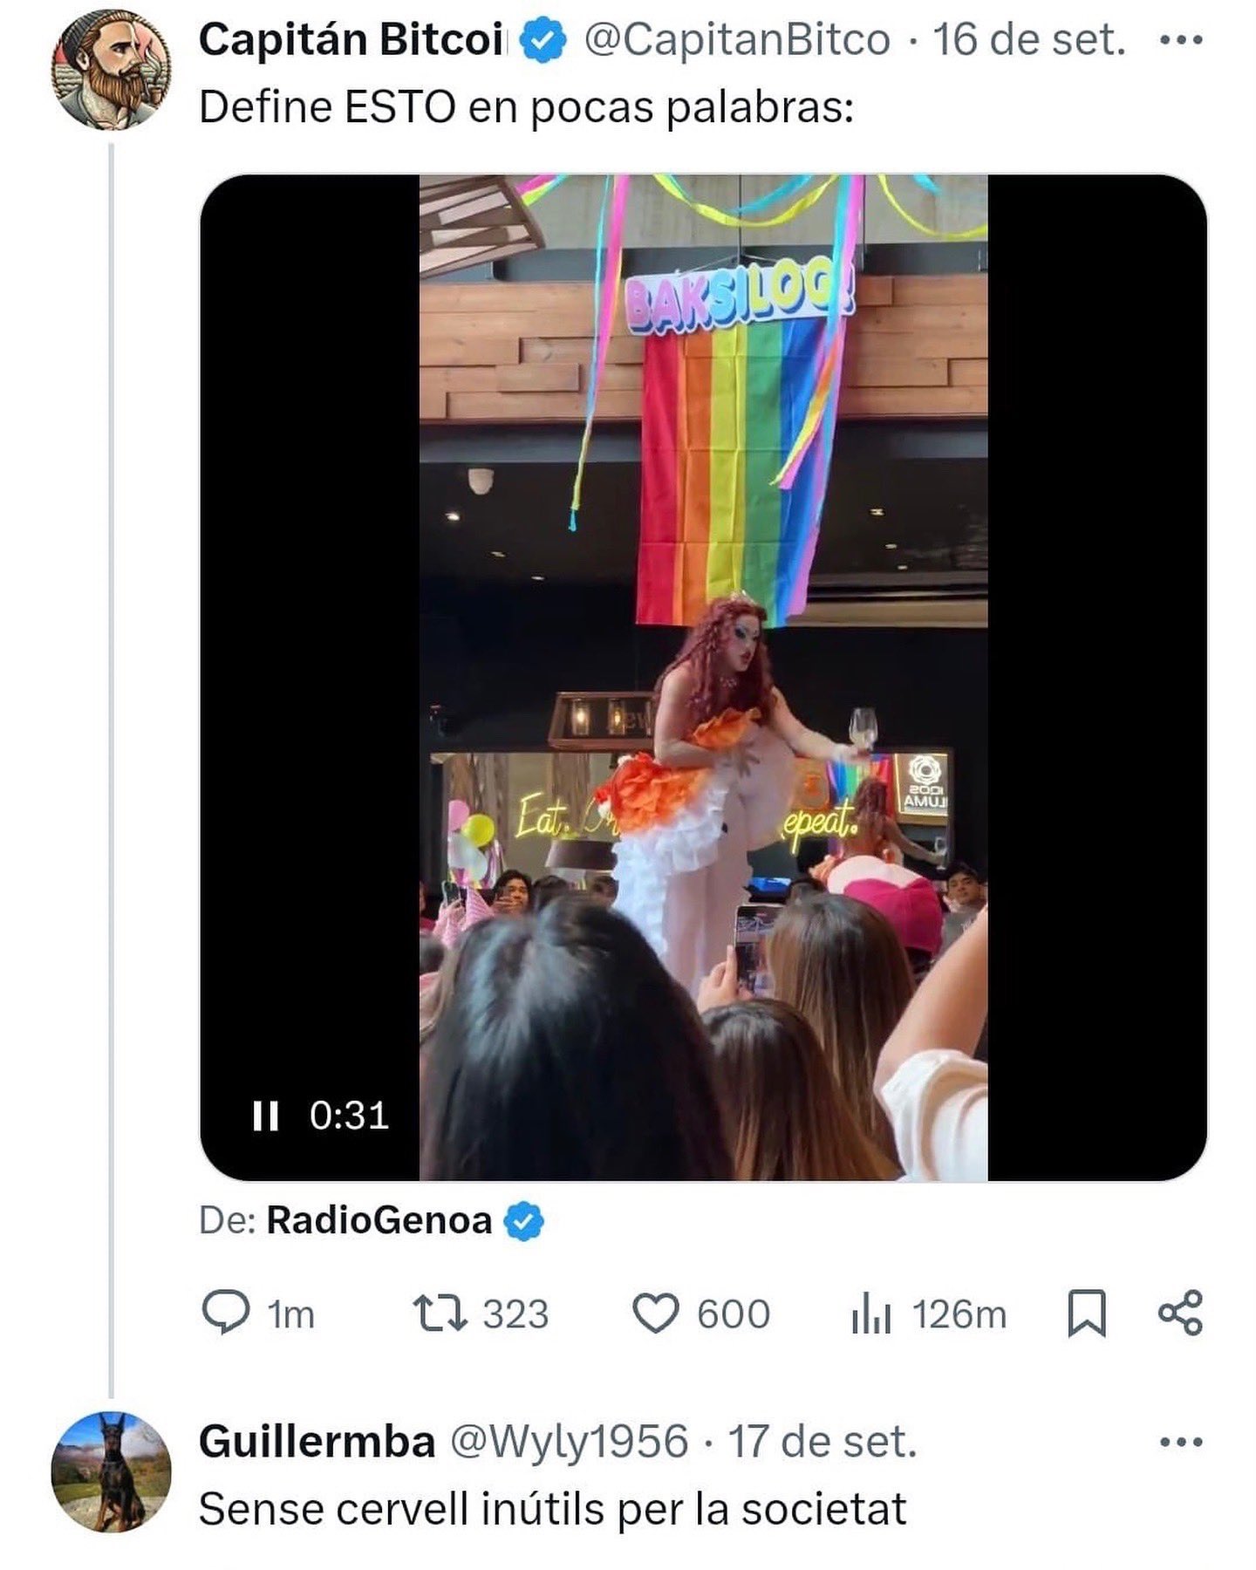Share the post using the share icon
The width and height of the screenshot is (1256, 1570).
click(x=1180, y=1313)
